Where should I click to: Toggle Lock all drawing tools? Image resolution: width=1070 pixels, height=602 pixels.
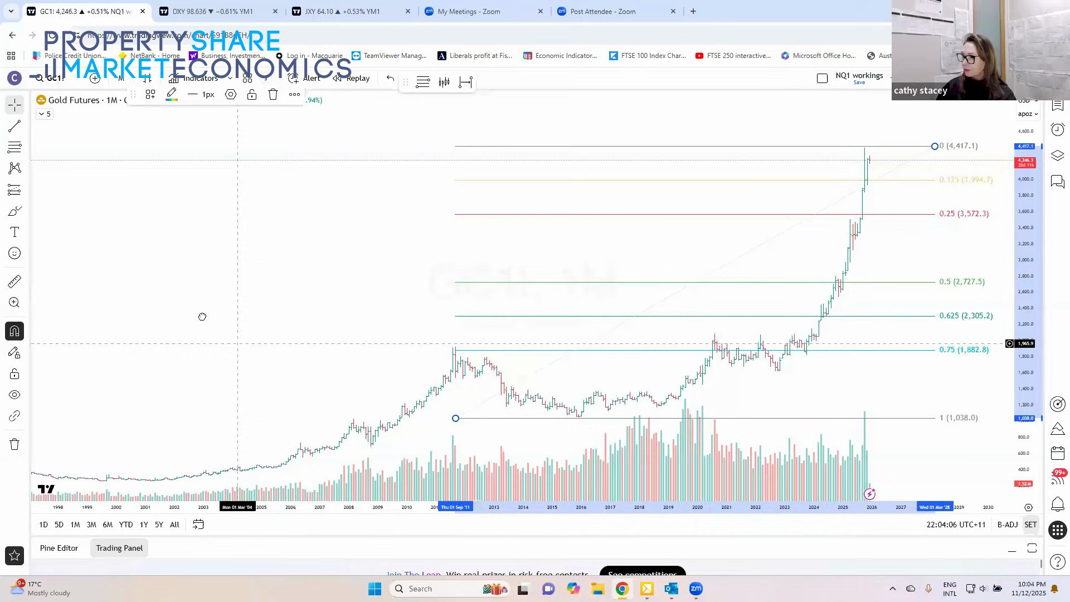(x=14, y=373)
